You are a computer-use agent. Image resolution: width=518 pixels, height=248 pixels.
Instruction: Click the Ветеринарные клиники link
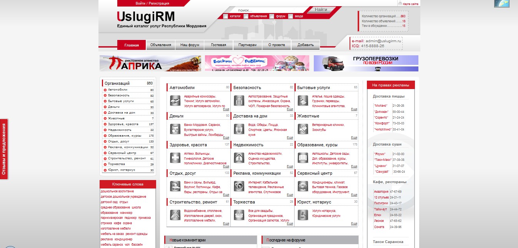[x=328, y=125]
